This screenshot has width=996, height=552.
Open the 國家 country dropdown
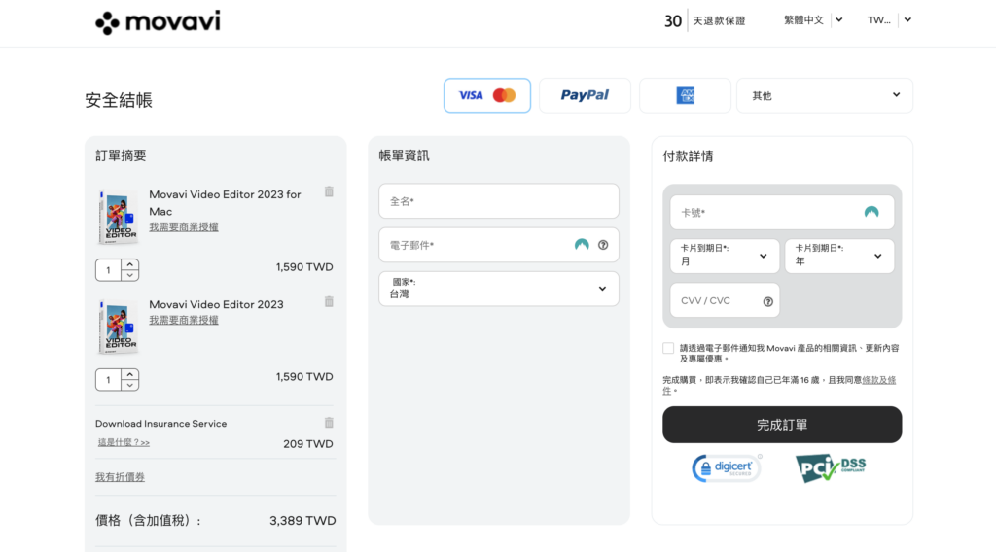point(499,289)
